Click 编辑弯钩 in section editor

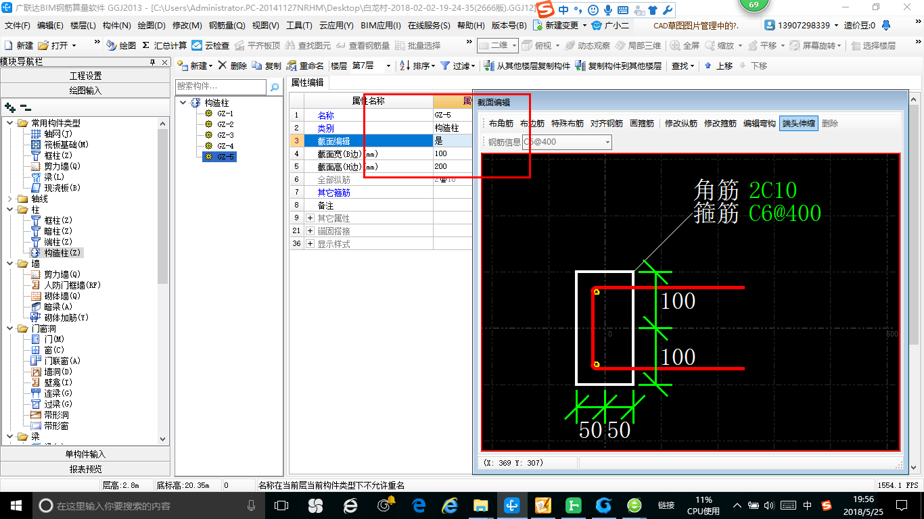click(x=759, y=124)
